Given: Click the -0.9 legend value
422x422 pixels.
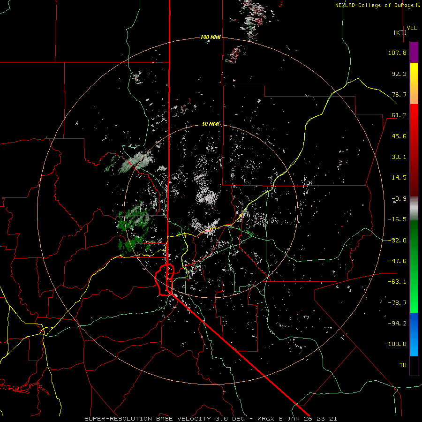Looking at the screenshot, I should point(399,199).
